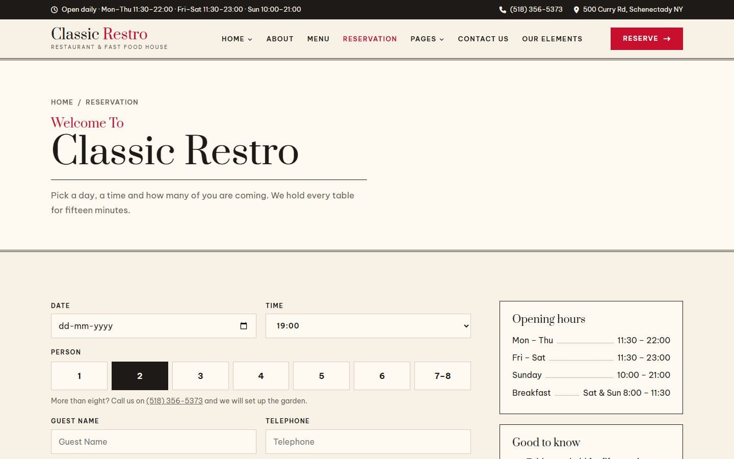The height and width of the screenshot is (459, 734).
Task: Open the Reservation nav item
Action: click(x=370, y=39)
